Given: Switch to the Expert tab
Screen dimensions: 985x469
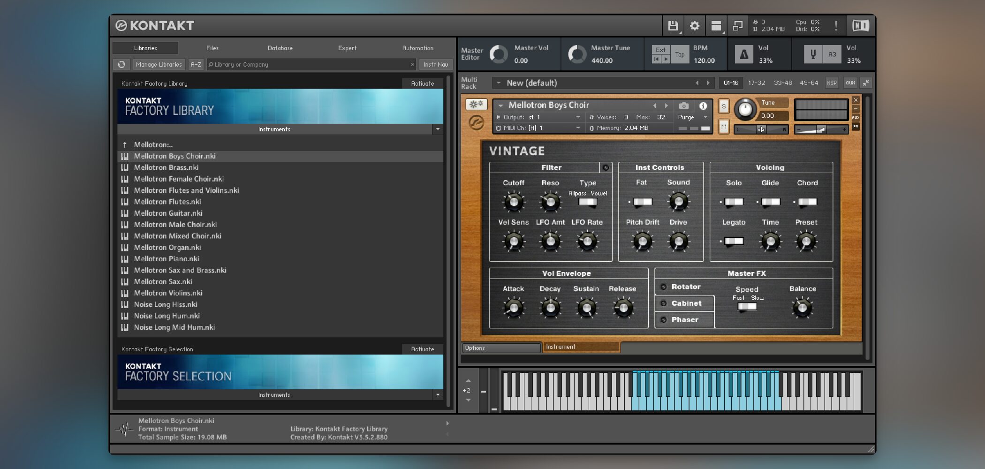Looking at the screenshot, I should (x=347, y=48).
